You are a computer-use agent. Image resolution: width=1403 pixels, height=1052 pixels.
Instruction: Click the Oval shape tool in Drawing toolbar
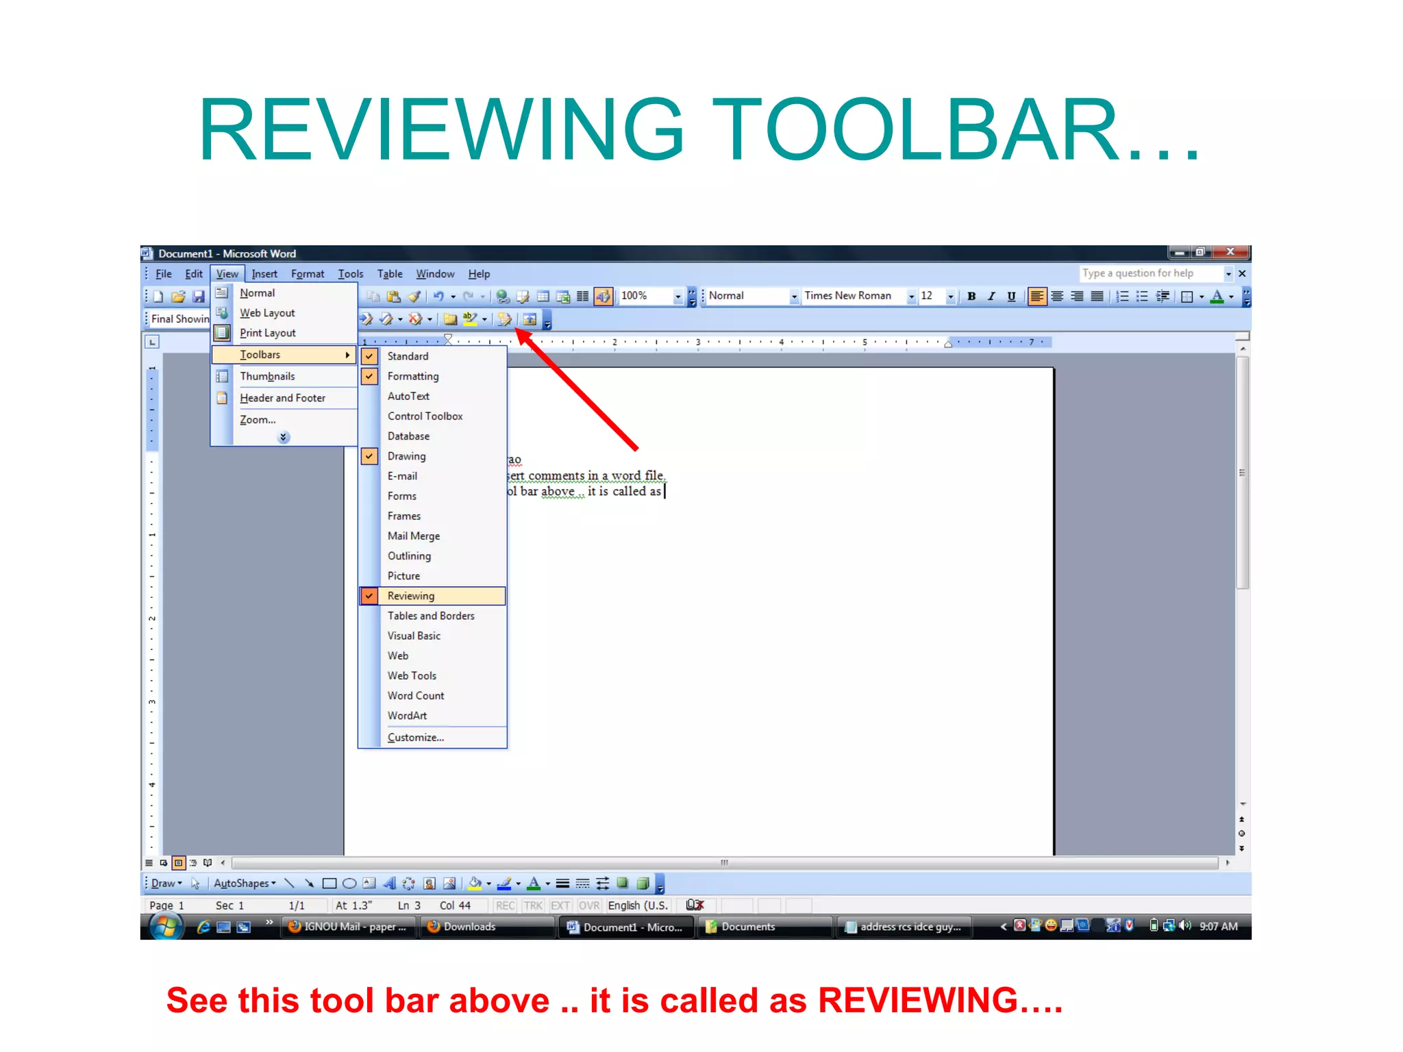click(349, 884)
